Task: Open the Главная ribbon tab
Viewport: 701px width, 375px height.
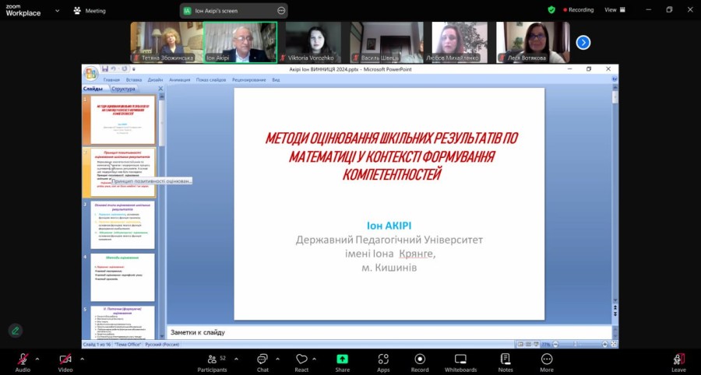Action: (111, 80)
